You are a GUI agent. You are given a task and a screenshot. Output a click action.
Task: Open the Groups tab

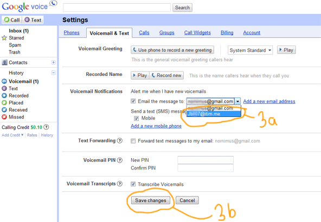(166, 32)
